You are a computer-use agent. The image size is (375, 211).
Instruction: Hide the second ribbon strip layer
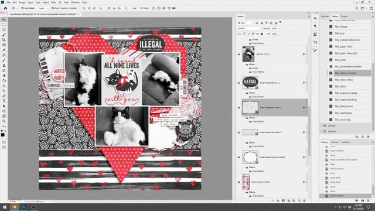click(x=239, y=132)
